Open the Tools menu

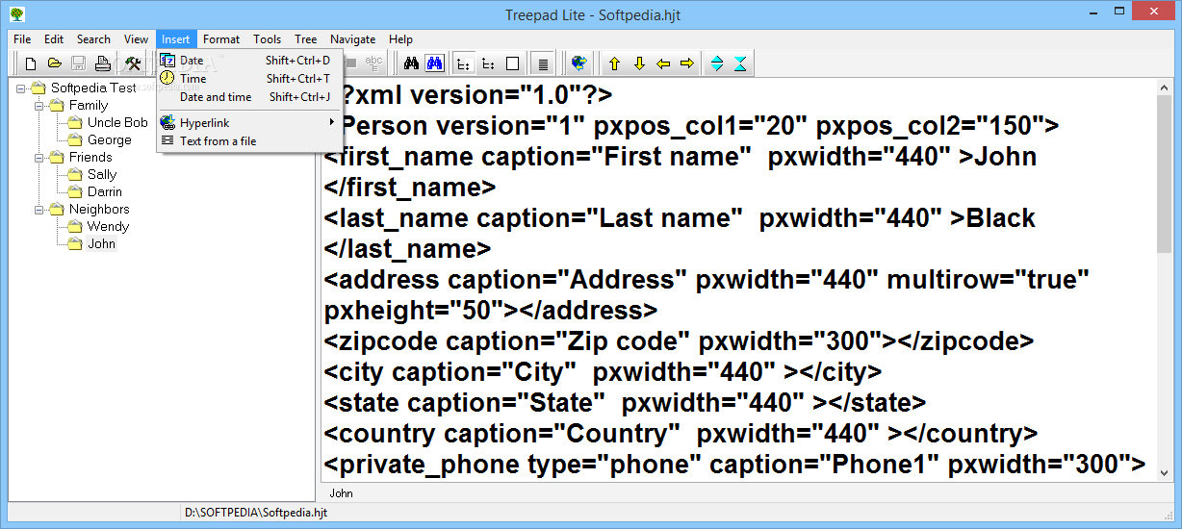point(268,39)
